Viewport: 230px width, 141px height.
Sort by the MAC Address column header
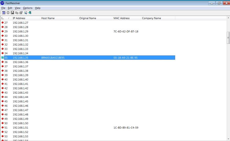pyautogui.click(x=126, y=18)
